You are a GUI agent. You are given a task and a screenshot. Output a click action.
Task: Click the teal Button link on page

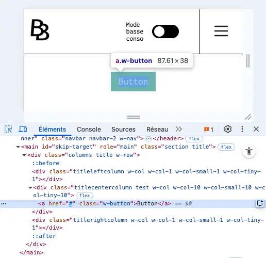click(x=133, y=82)
